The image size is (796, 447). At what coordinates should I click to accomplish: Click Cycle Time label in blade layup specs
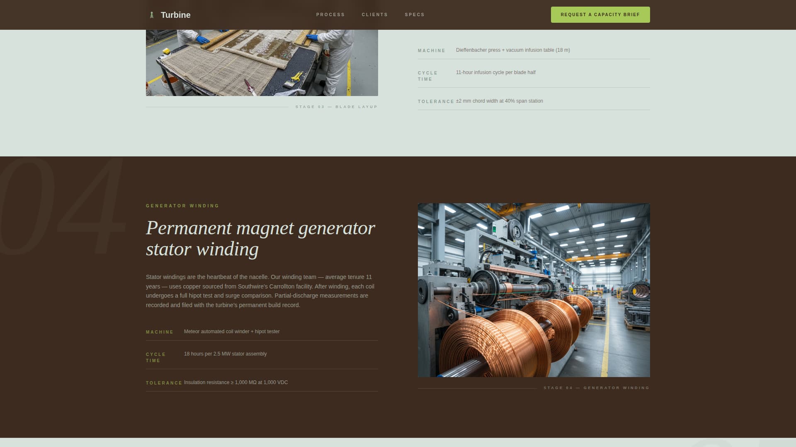pos(428,76)
